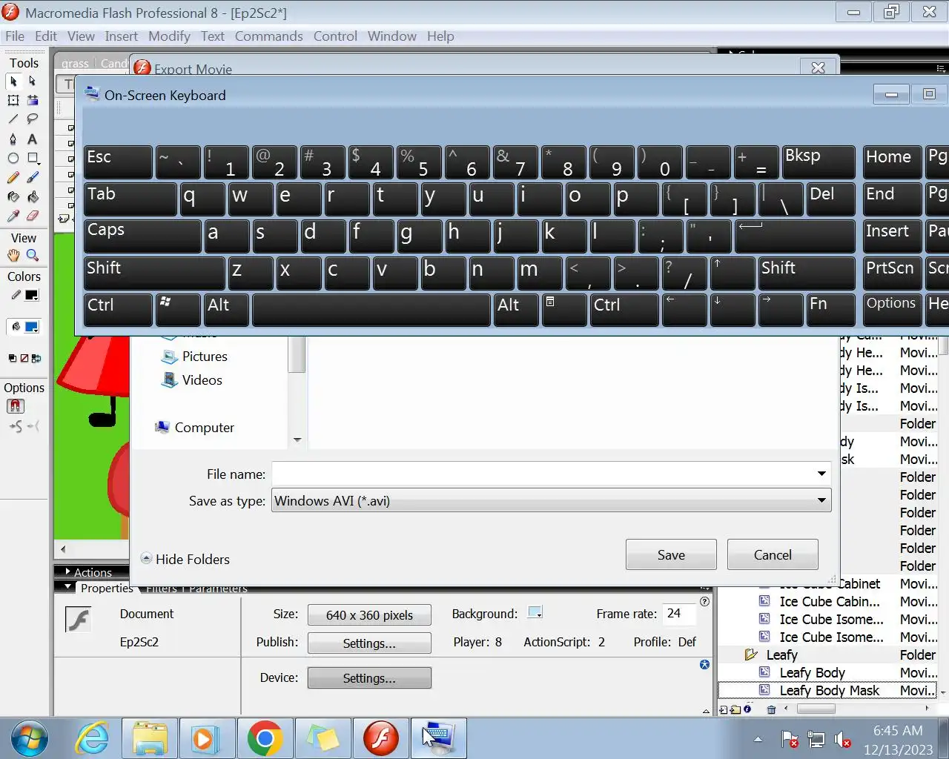Open the blue Accessibility panel icon
The width and height of the screenshot is (949, 759).
pyautogui.click(x=704, y=665)
